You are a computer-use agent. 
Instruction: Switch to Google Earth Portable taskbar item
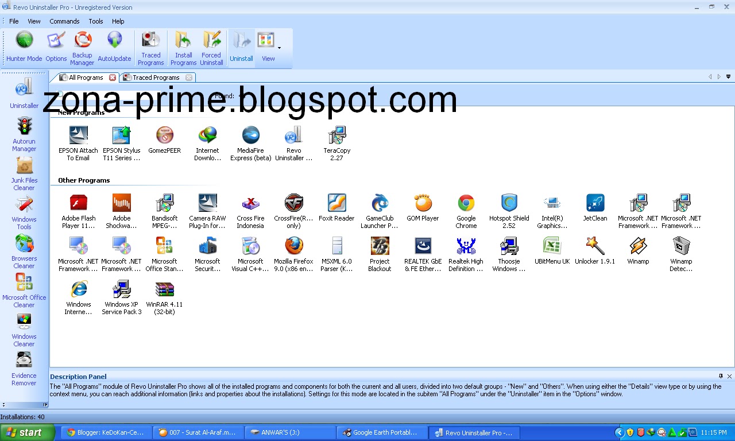[382, 432]
